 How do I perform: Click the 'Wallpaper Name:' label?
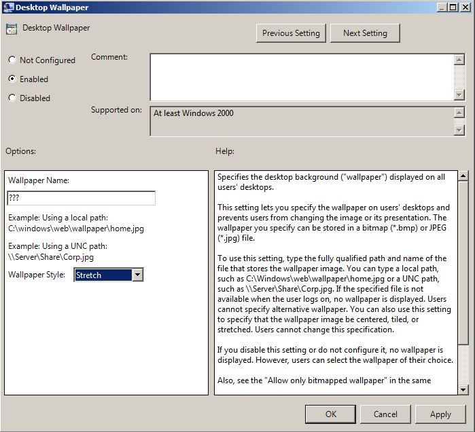[39, 180]
